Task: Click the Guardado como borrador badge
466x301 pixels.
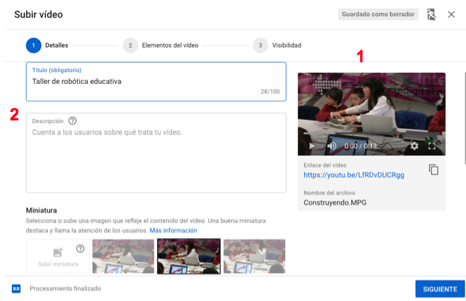Action: click(378, 14)
